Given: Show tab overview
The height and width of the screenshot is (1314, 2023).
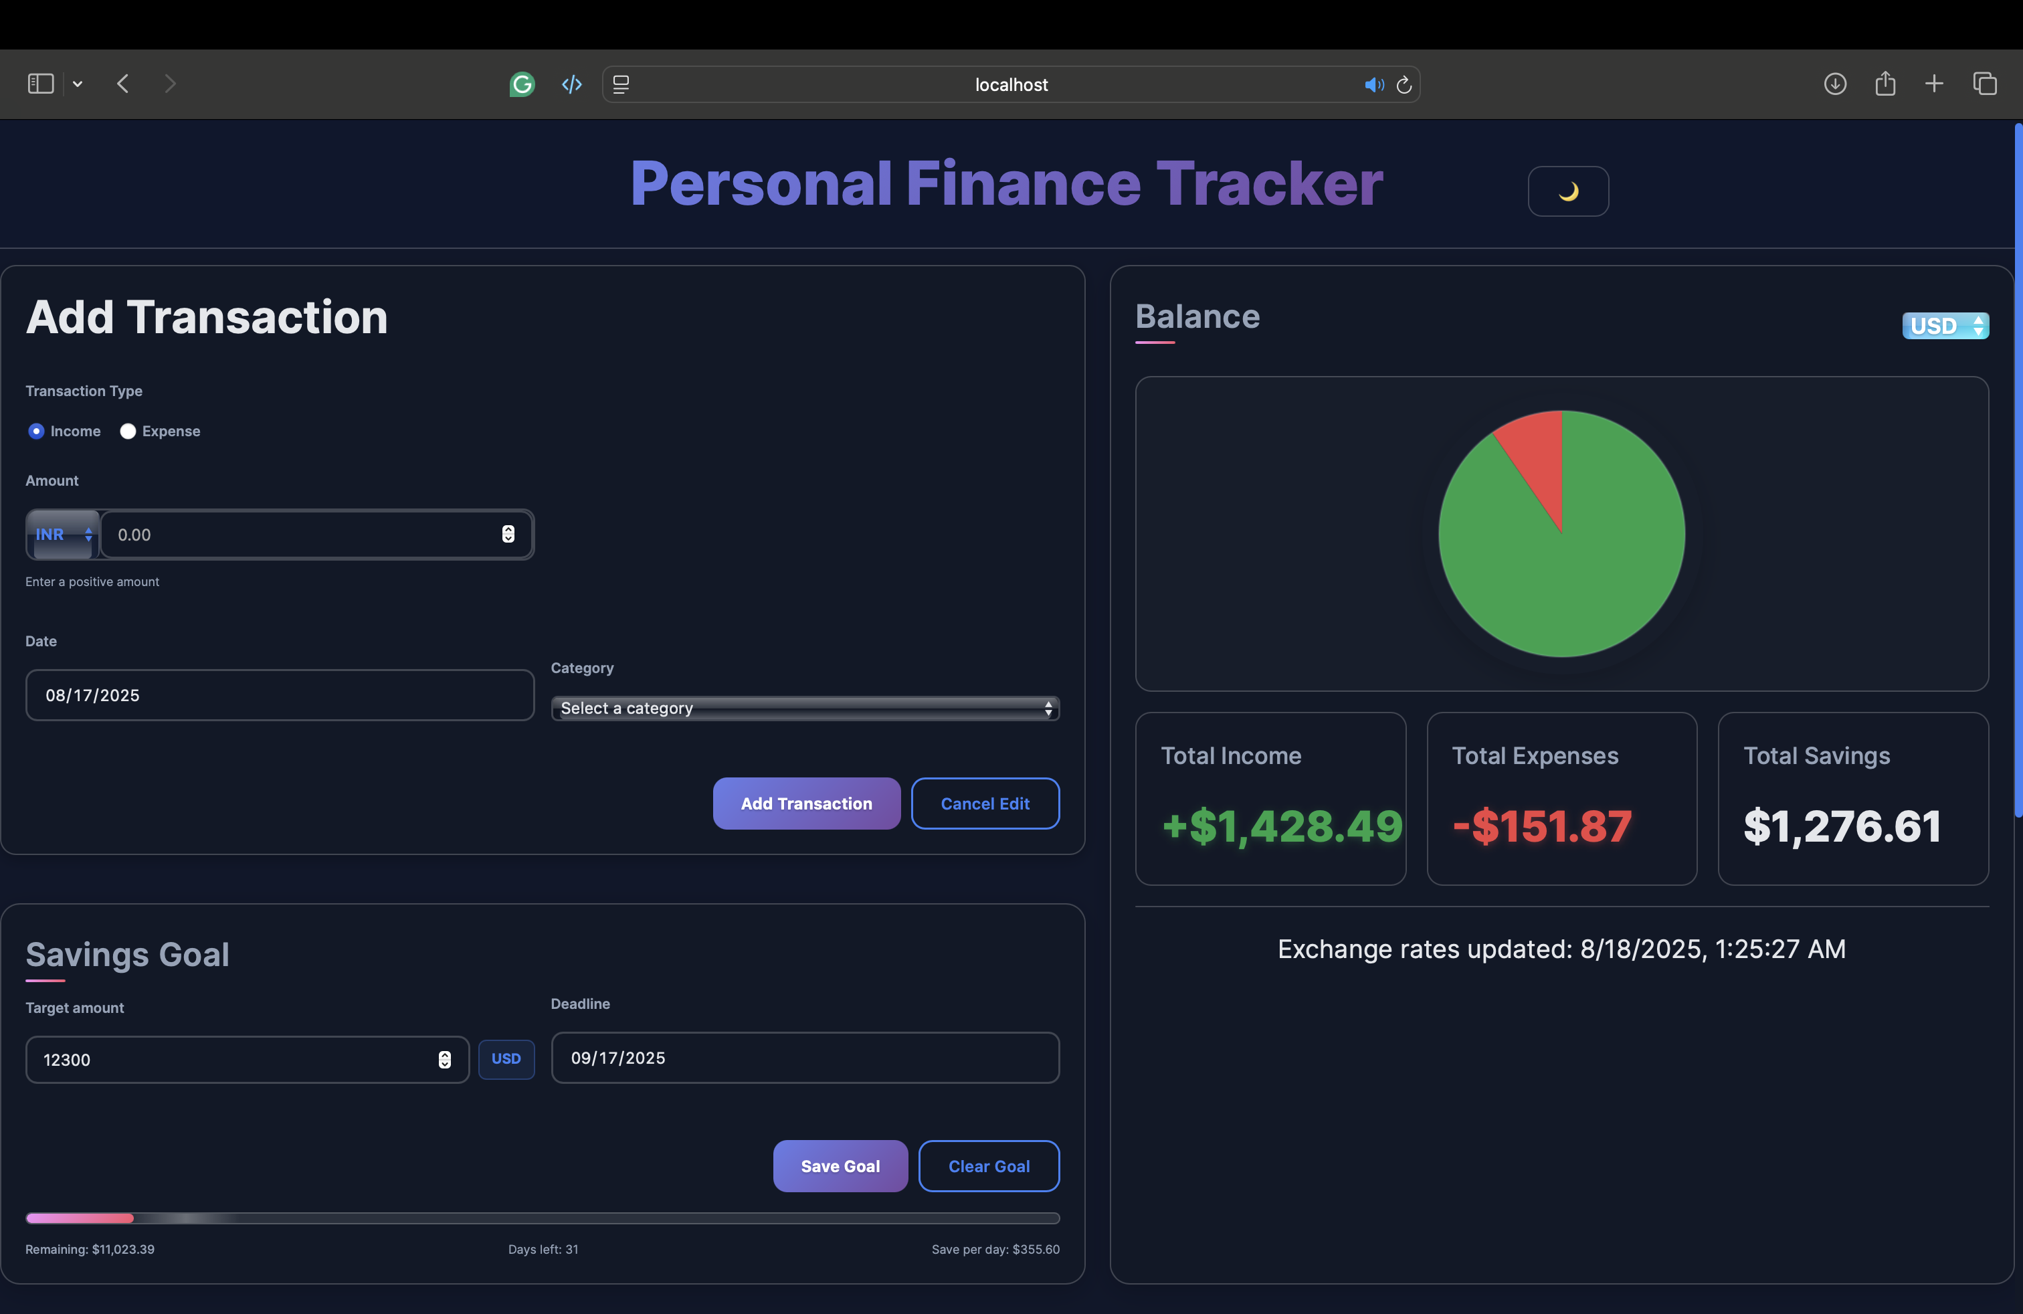Looking at the screenshot, I should tap(1985, 83).
